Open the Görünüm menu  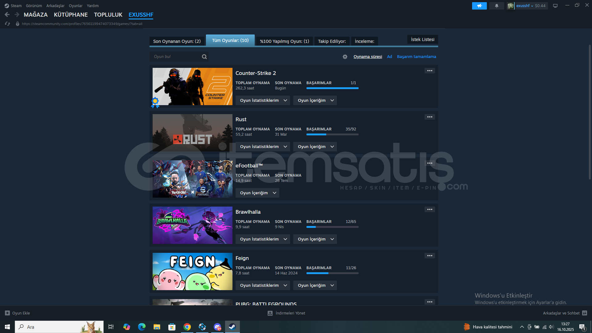34,6
